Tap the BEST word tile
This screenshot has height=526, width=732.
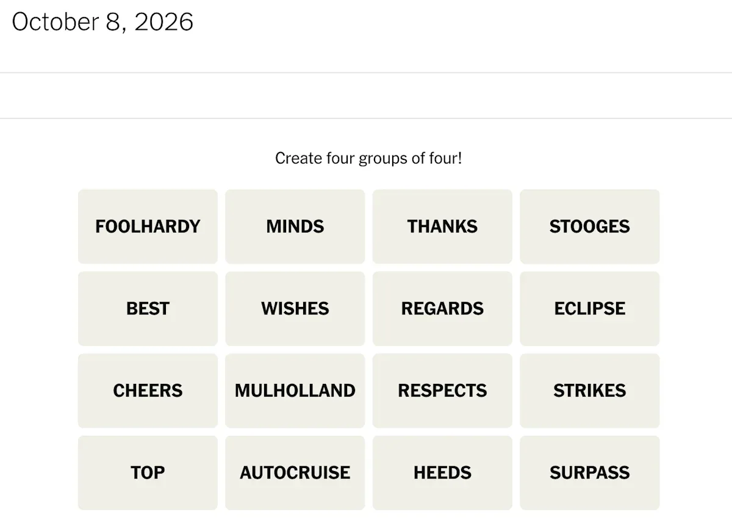[x=148, y=309]
